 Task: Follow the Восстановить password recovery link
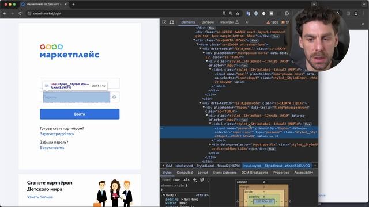click(x=52, y=148)
